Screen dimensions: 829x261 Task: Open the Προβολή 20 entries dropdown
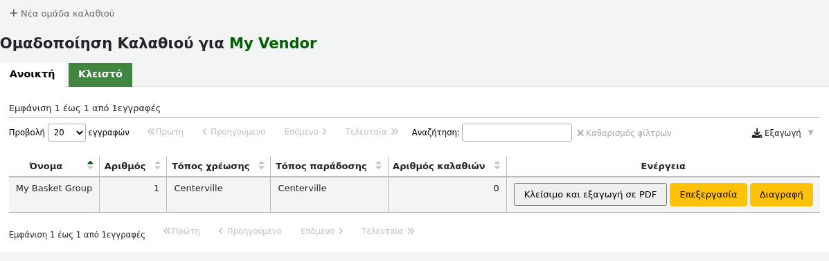(66, 133)
